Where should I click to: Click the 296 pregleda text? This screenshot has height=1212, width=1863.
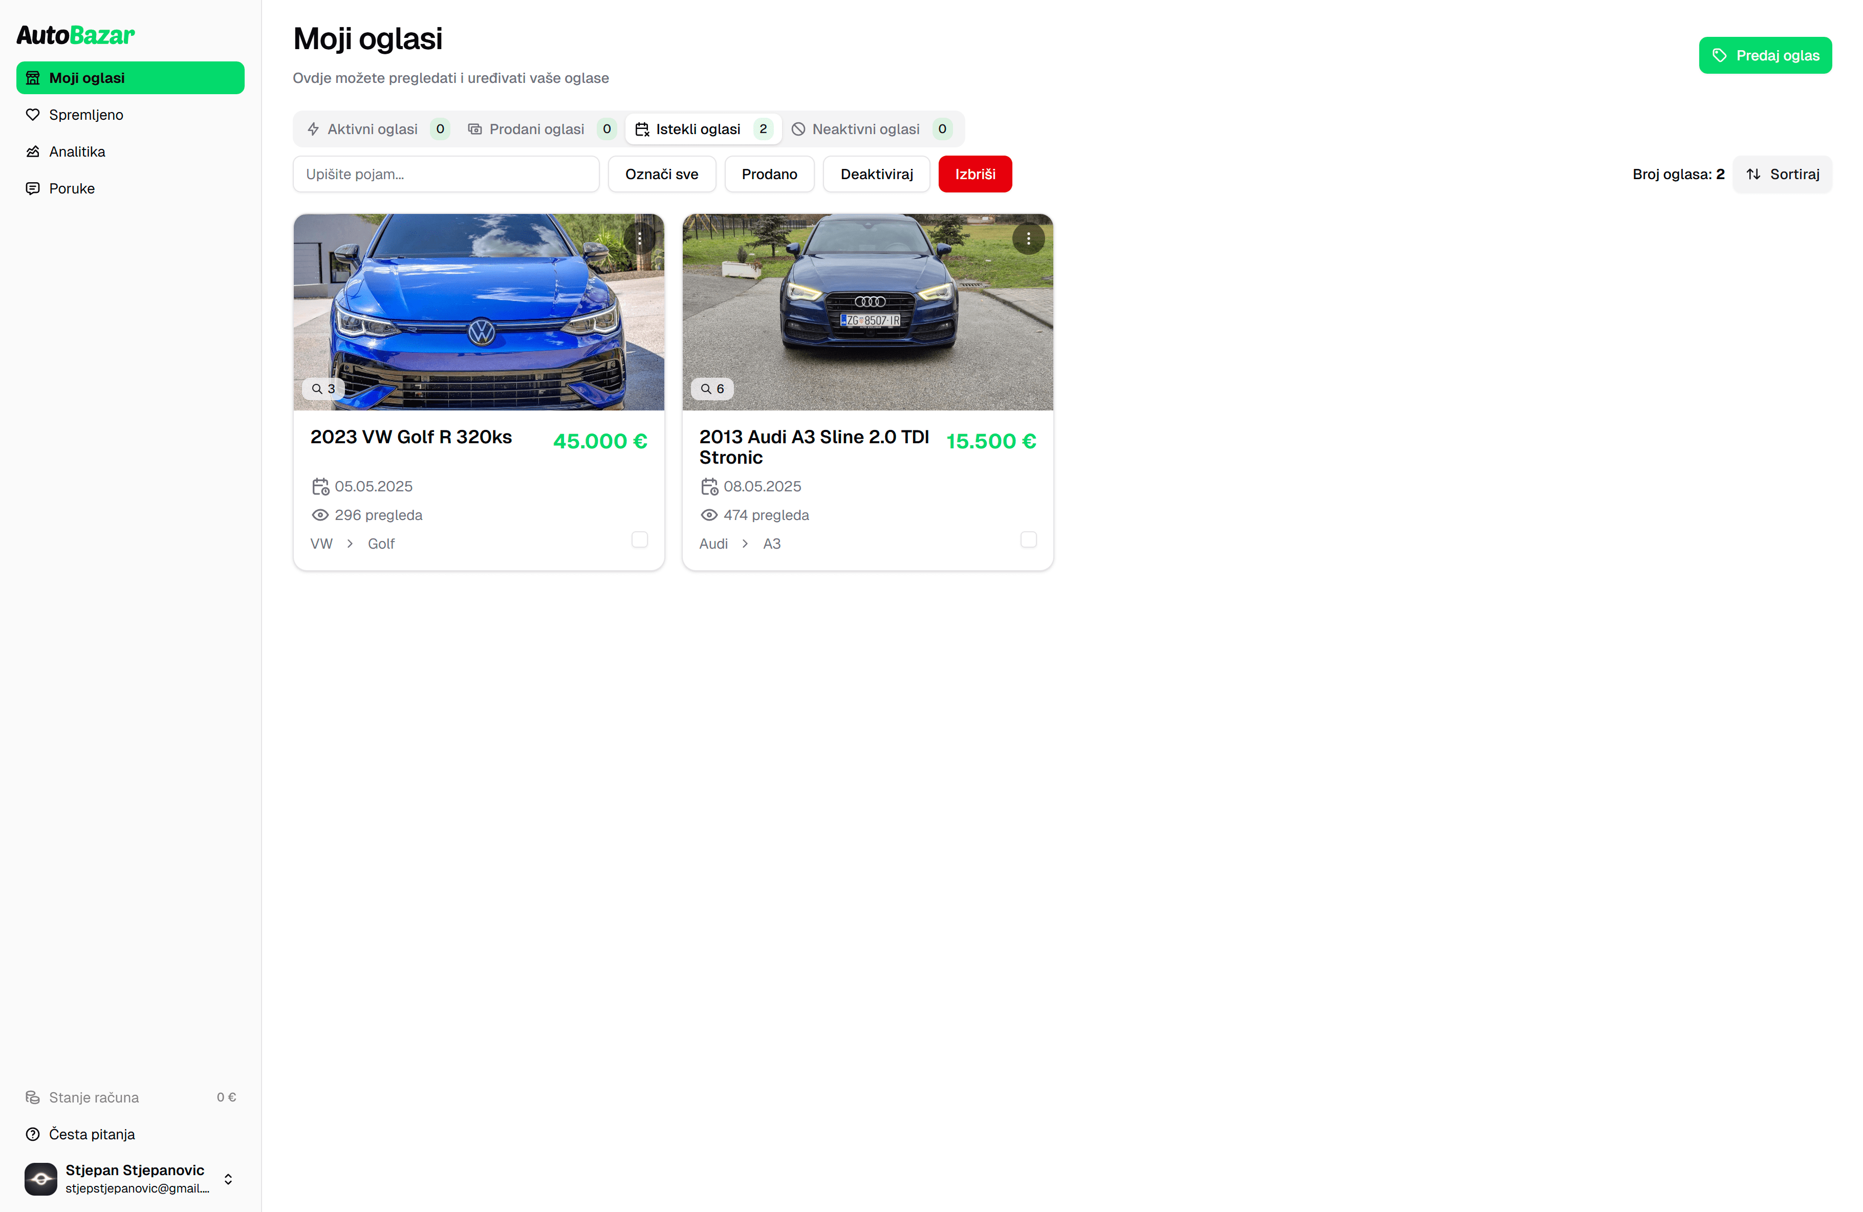point(378,515)
